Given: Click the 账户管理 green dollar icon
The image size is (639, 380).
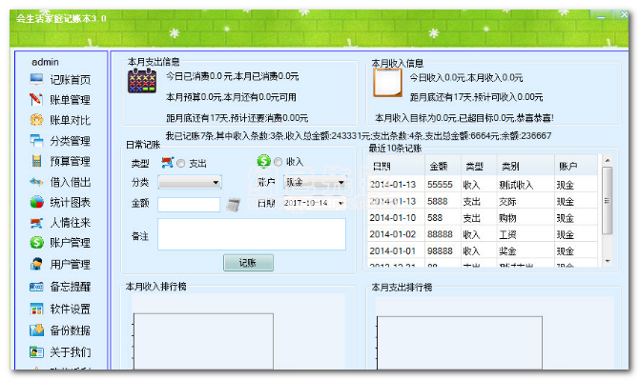Looking at the screenshot, I should (x=36, y=243).
